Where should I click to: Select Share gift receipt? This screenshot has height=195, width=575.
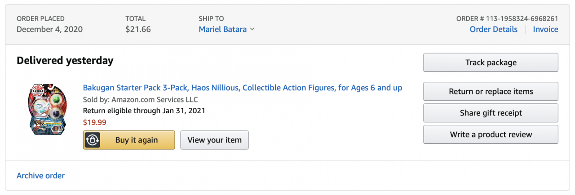pos(491,113)
